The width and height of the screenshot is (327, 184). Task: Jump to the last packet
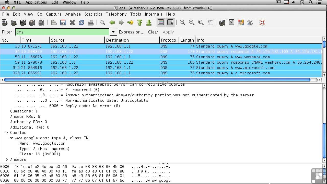[149, 22]
